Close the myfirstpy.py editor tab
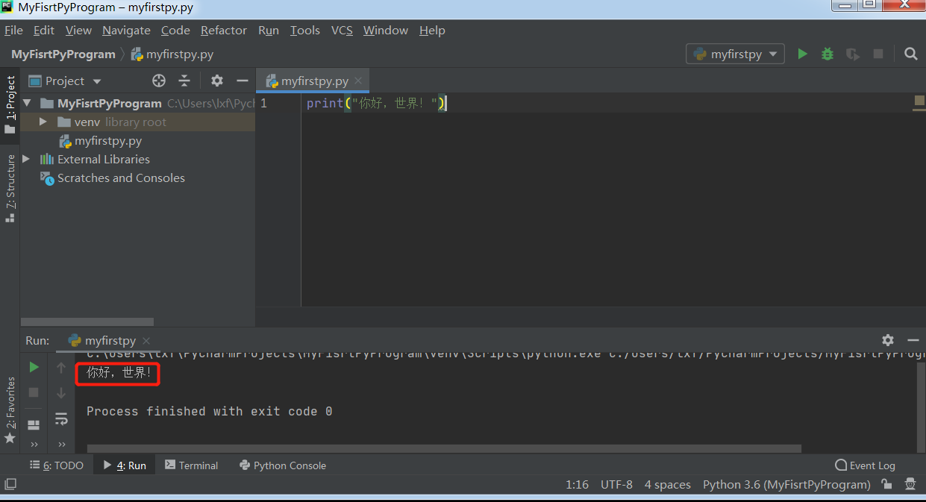 (x=358, y=81)
